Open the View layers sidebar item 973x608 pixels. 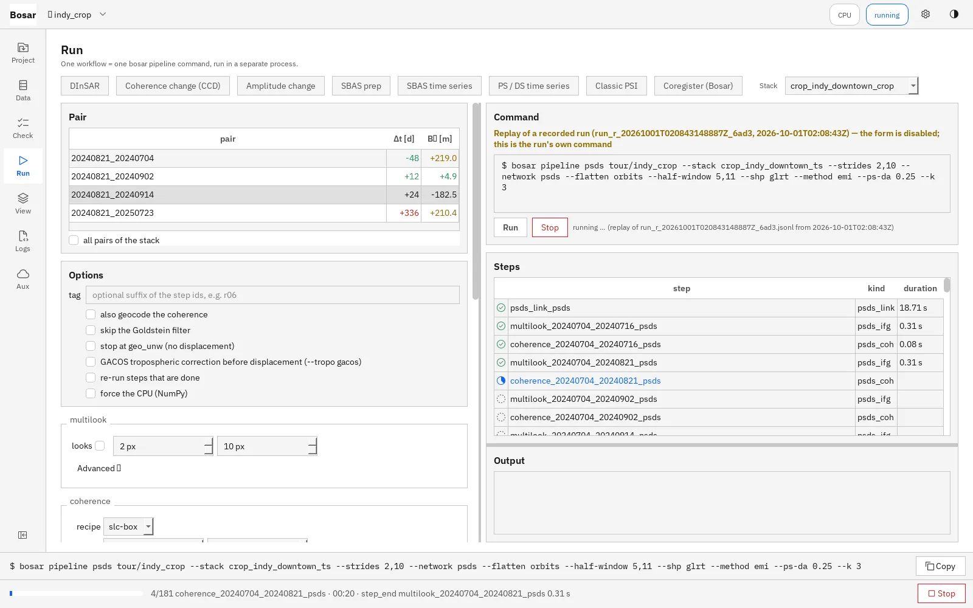[23, 204]
